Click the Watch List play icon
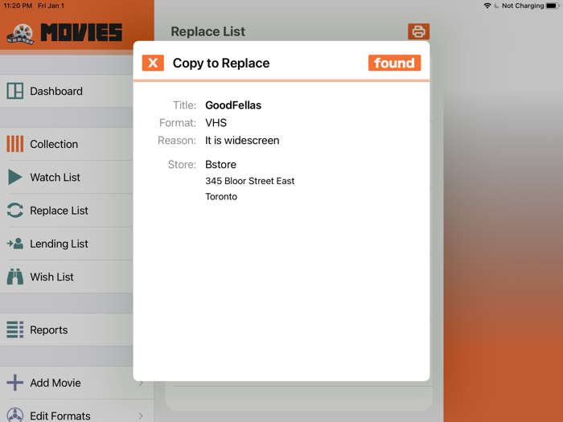563x422 pixels. (x=15, y=177)
